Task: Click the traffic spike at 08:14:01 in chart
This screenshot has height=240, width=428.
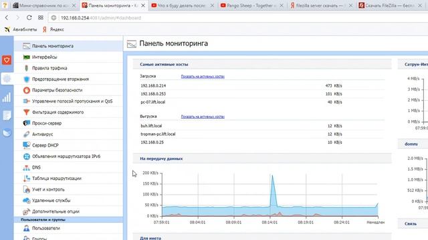Action: pos(272,191)
